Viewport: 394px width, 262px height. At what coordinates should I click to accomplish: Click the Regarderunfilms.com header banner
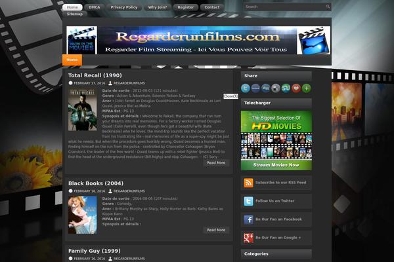[198, 41]
